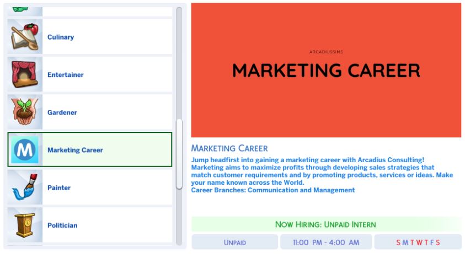Click the career list scrollbar thumb
Image resolution: width=465 pixels, height=254 pixels.
[179, 154]
